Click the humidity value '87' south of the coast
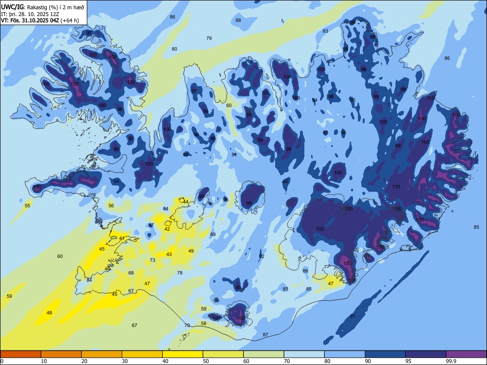The height and width of the screenshot is (365, 487). [265, 335]
